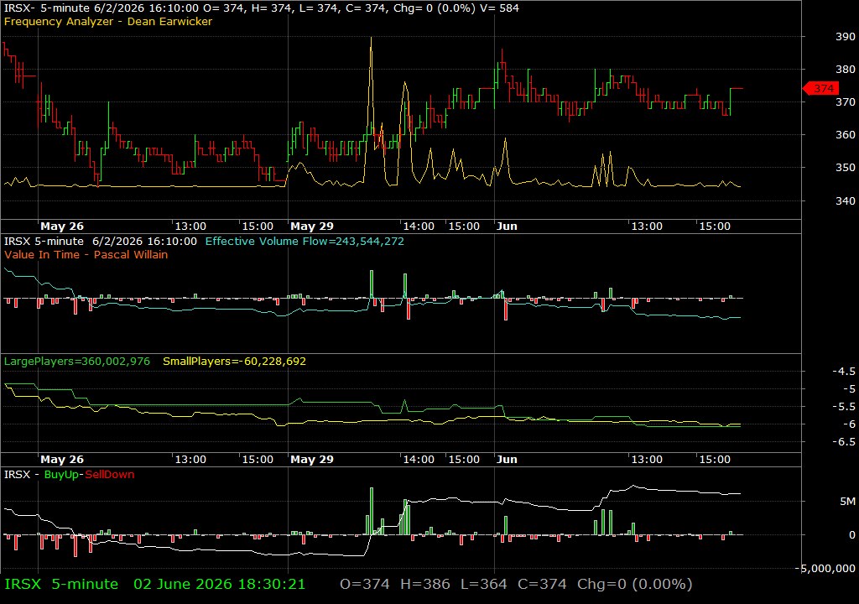
Task: Click 'Chg=0 (0.00%)' in the status bar
Action: click(634, 584)
